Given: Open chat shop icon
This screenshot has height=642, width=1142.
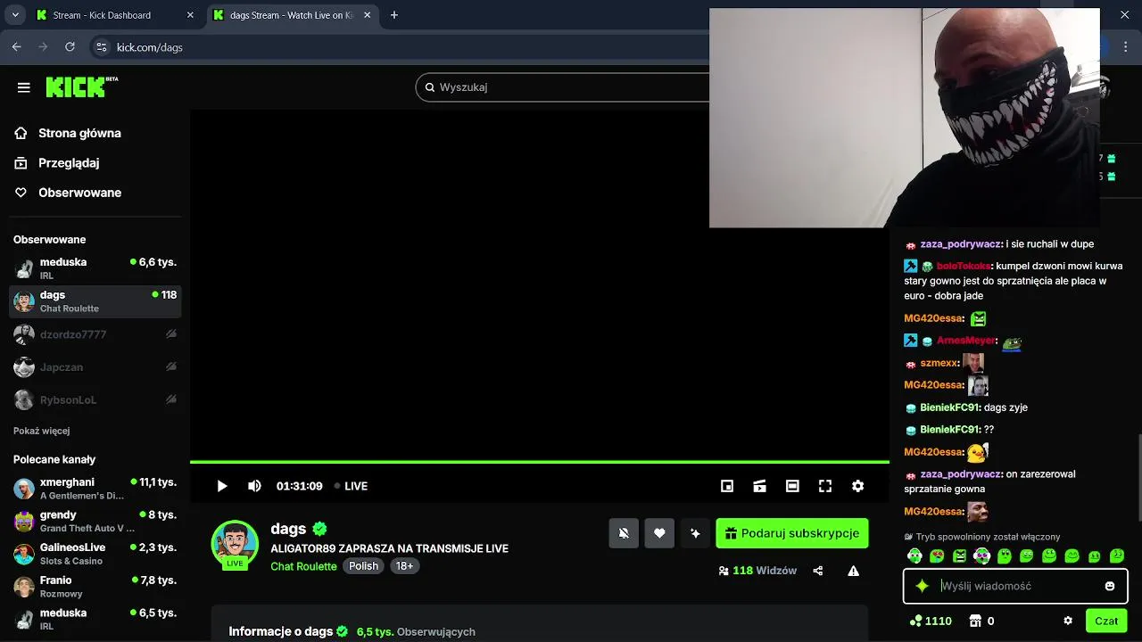Looking at the screenshot, I should tap(975, 621).
